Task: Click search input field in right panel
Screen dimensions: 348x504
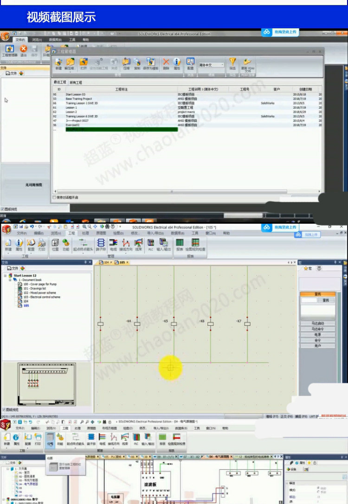Action: tap(309, 300)
